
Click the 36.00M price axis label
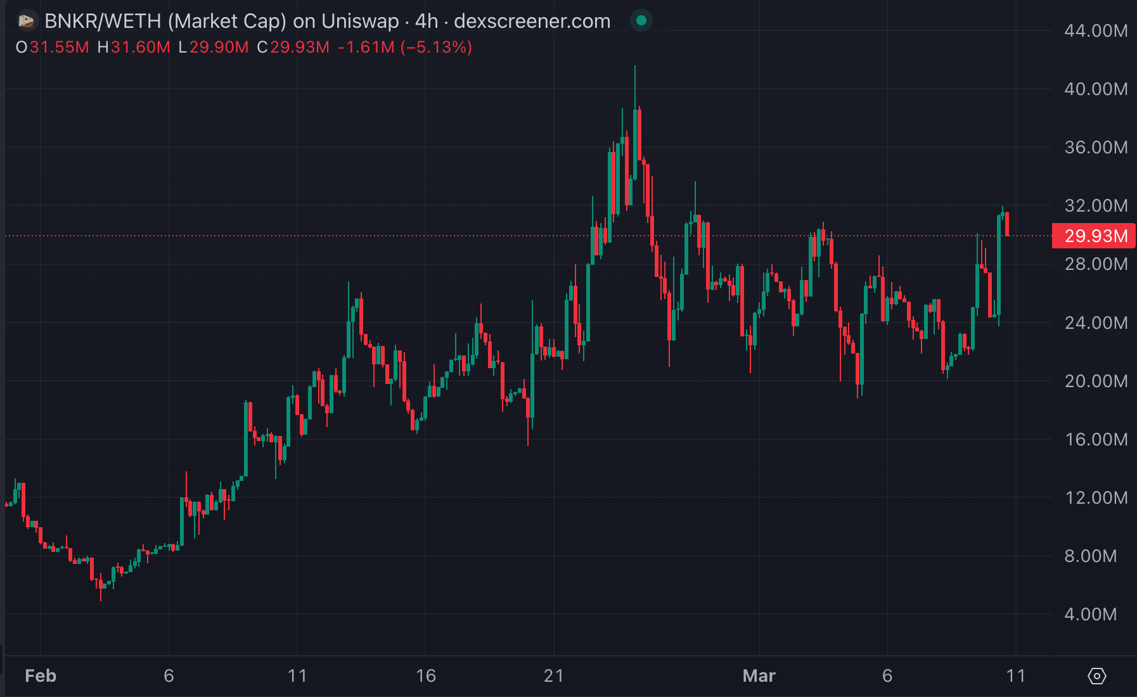[x=1096, y=148]
